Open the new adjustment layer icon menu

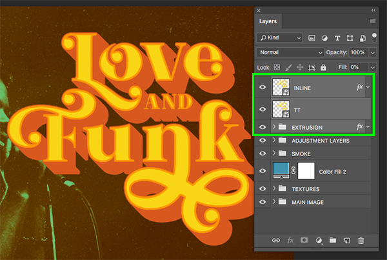click(x=318, y=241)
